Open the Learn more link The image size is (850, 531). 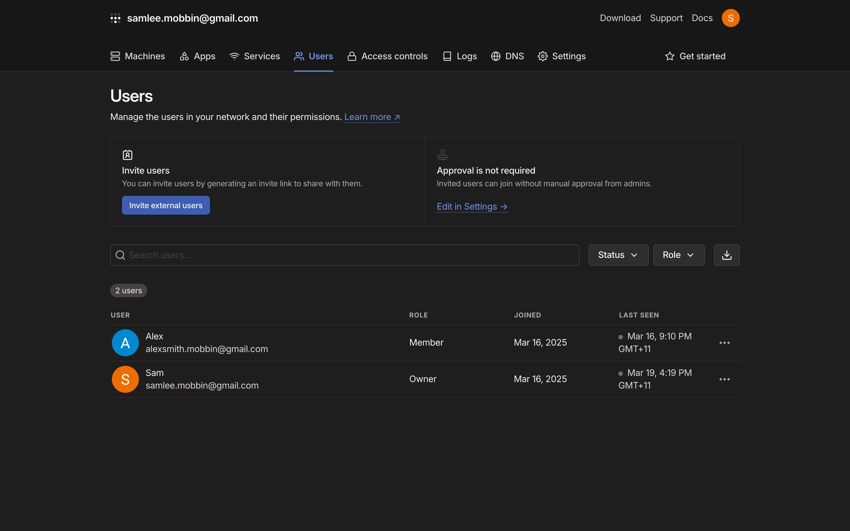tap(372, 117)
